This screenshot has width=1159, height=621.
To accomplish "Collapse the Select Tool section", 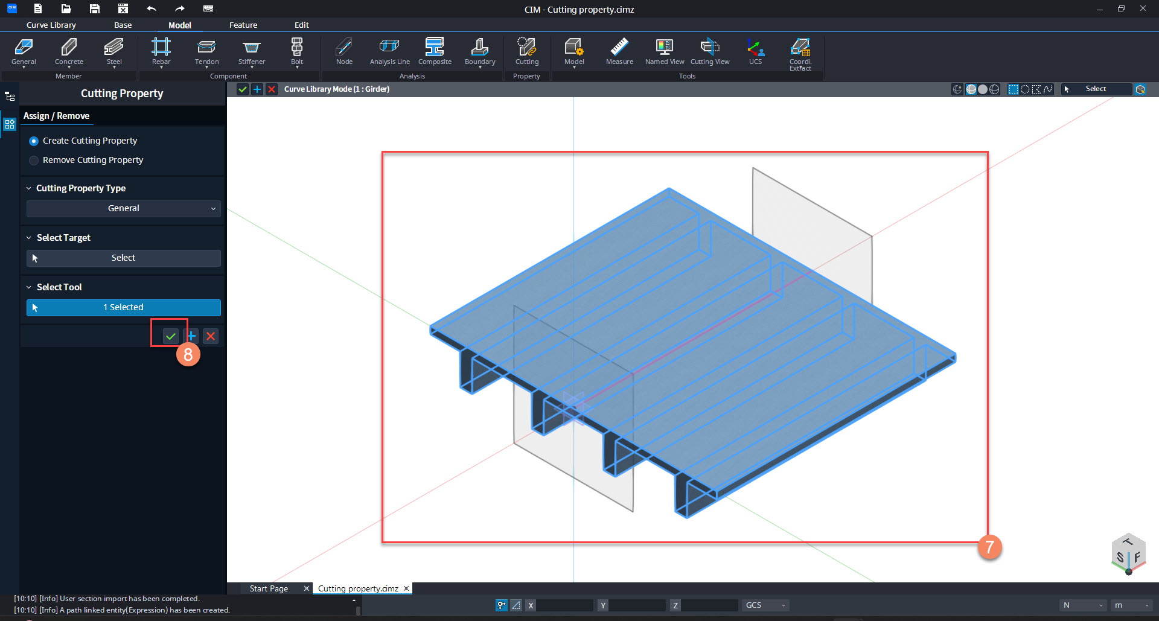I will 28,287.
